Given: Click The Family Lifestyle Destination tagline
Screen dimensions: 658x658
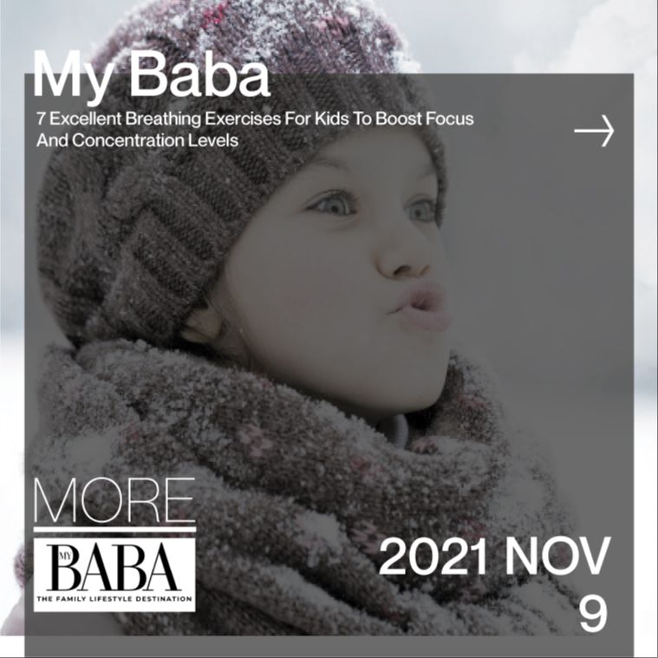Looking at the screenshot, I should point(114,599).
